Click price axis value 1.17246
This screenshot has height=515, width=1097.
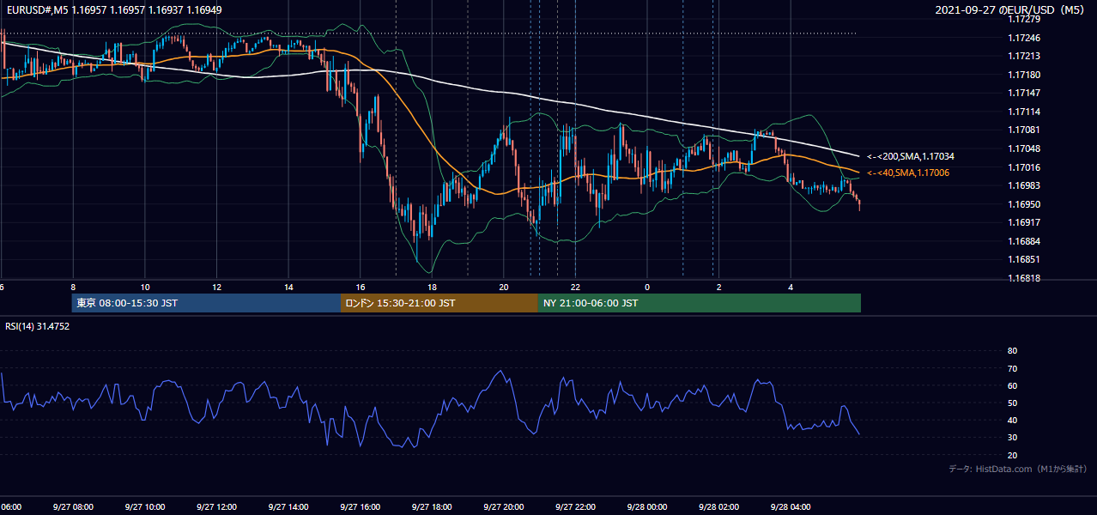click(1023, 38)
